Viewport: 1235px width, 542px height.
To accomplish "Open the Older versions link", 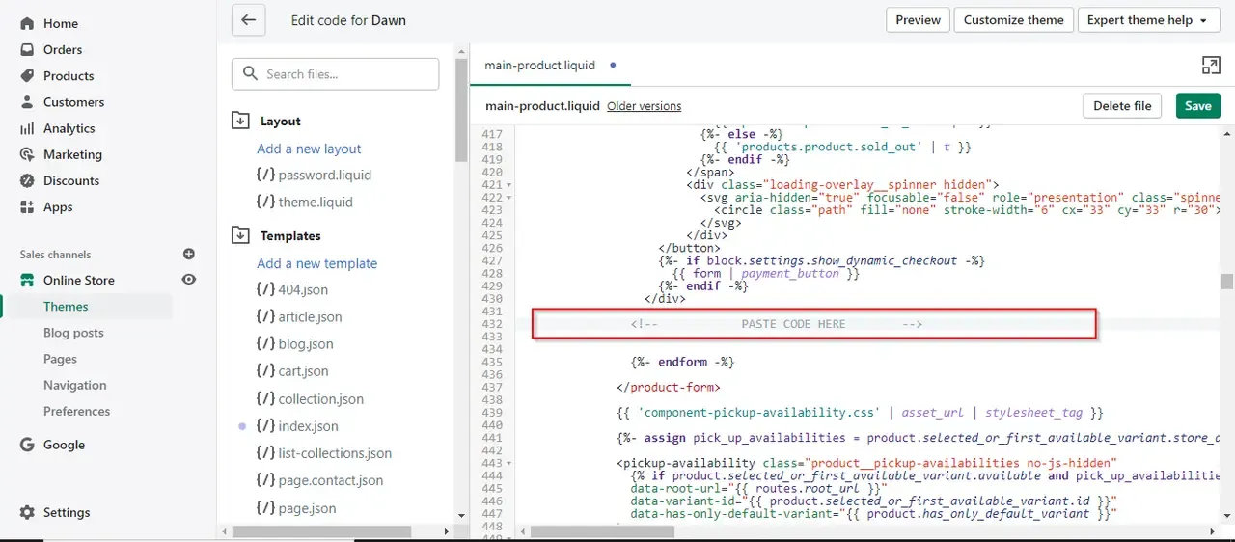I will coord(644,106).
